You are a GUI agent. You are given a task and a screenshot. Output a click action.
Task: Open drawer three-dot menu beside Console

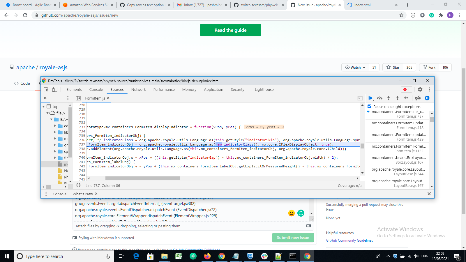tap(46, 194)
